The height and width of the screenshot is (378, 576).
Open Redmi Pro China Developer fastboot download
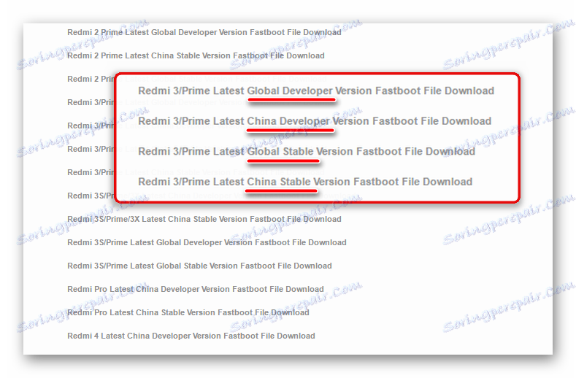(196, 289)
